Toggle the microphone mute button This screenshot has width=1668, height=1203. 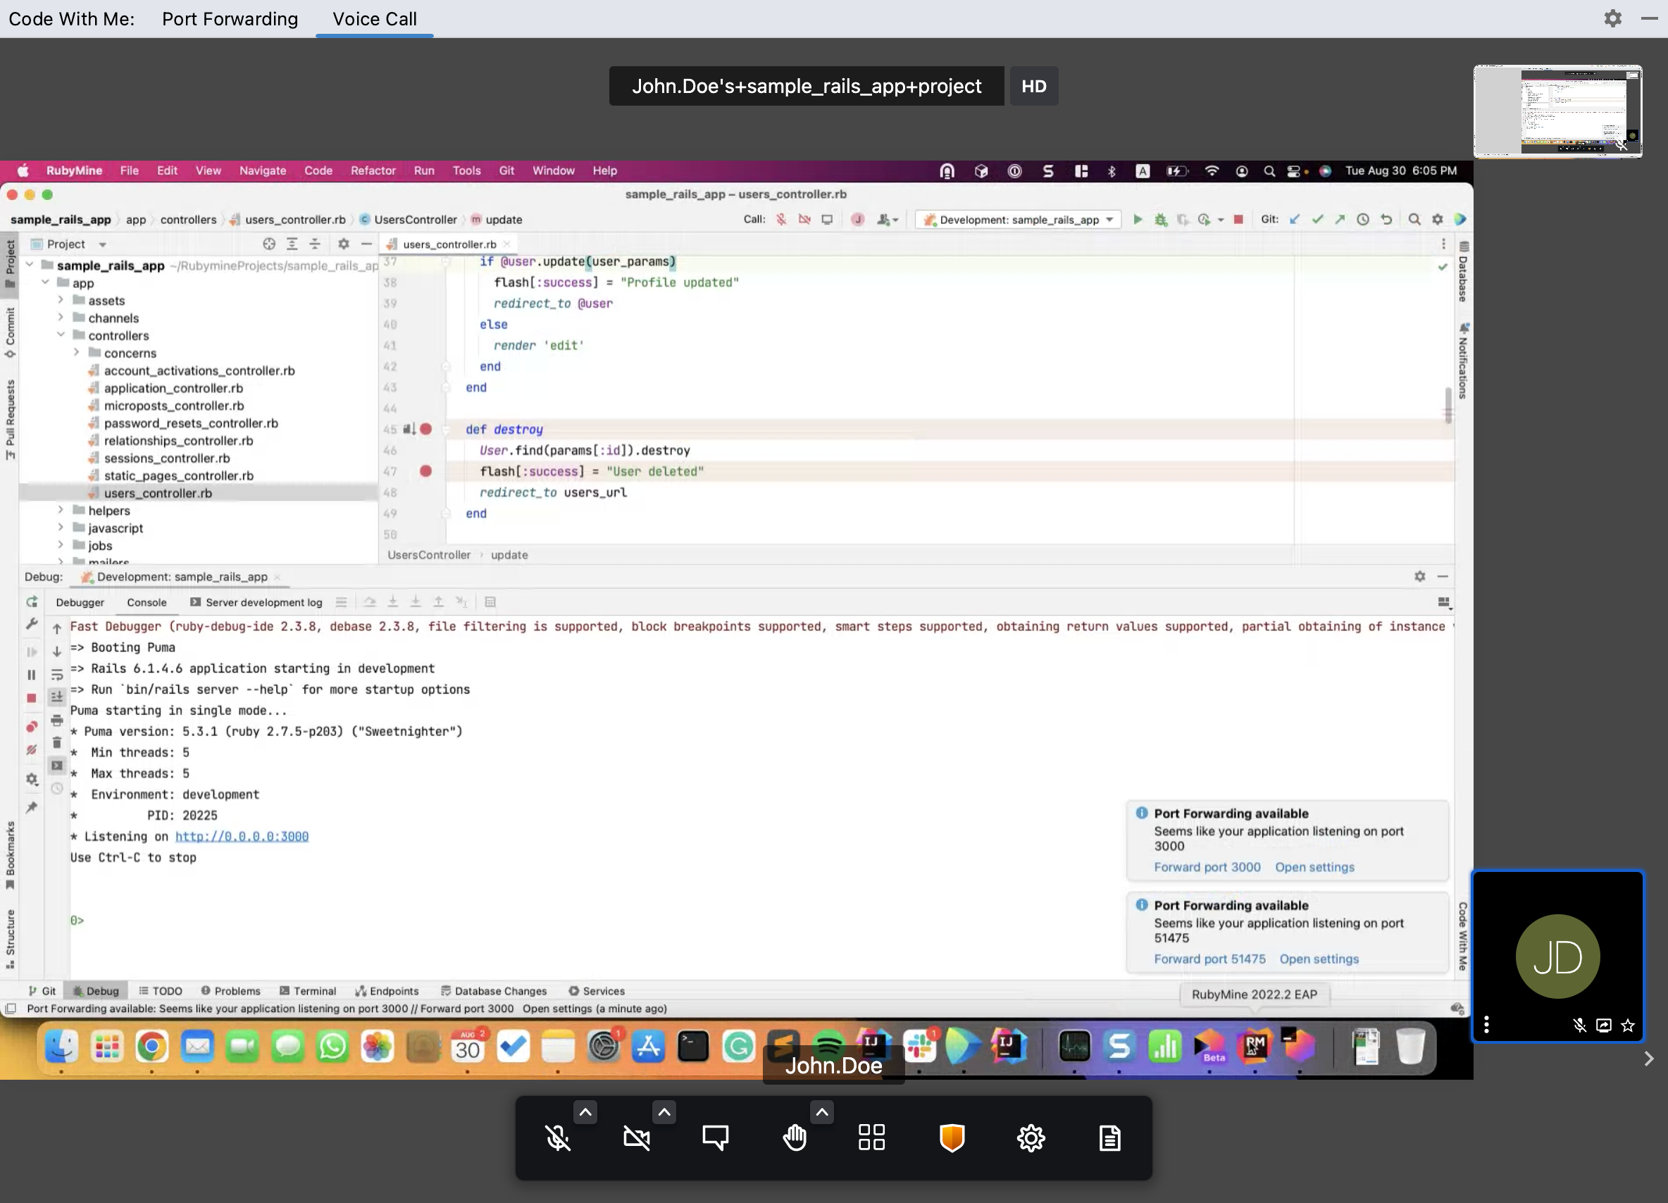557,1137
